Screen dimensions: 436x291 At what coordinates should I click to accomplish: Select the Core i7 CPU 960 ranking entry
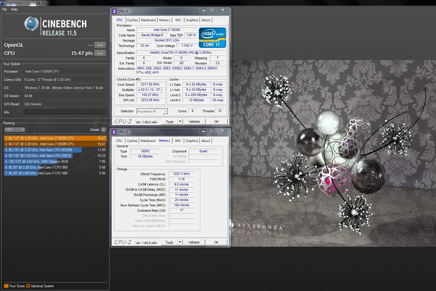coord(55,167)
